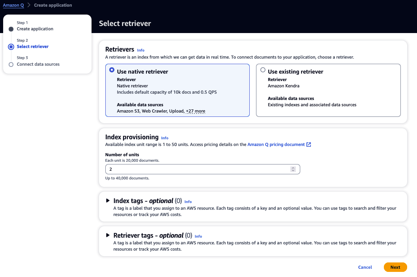
Task: Click the Step 2 active circle indicator
Action: tap(11, 46)
